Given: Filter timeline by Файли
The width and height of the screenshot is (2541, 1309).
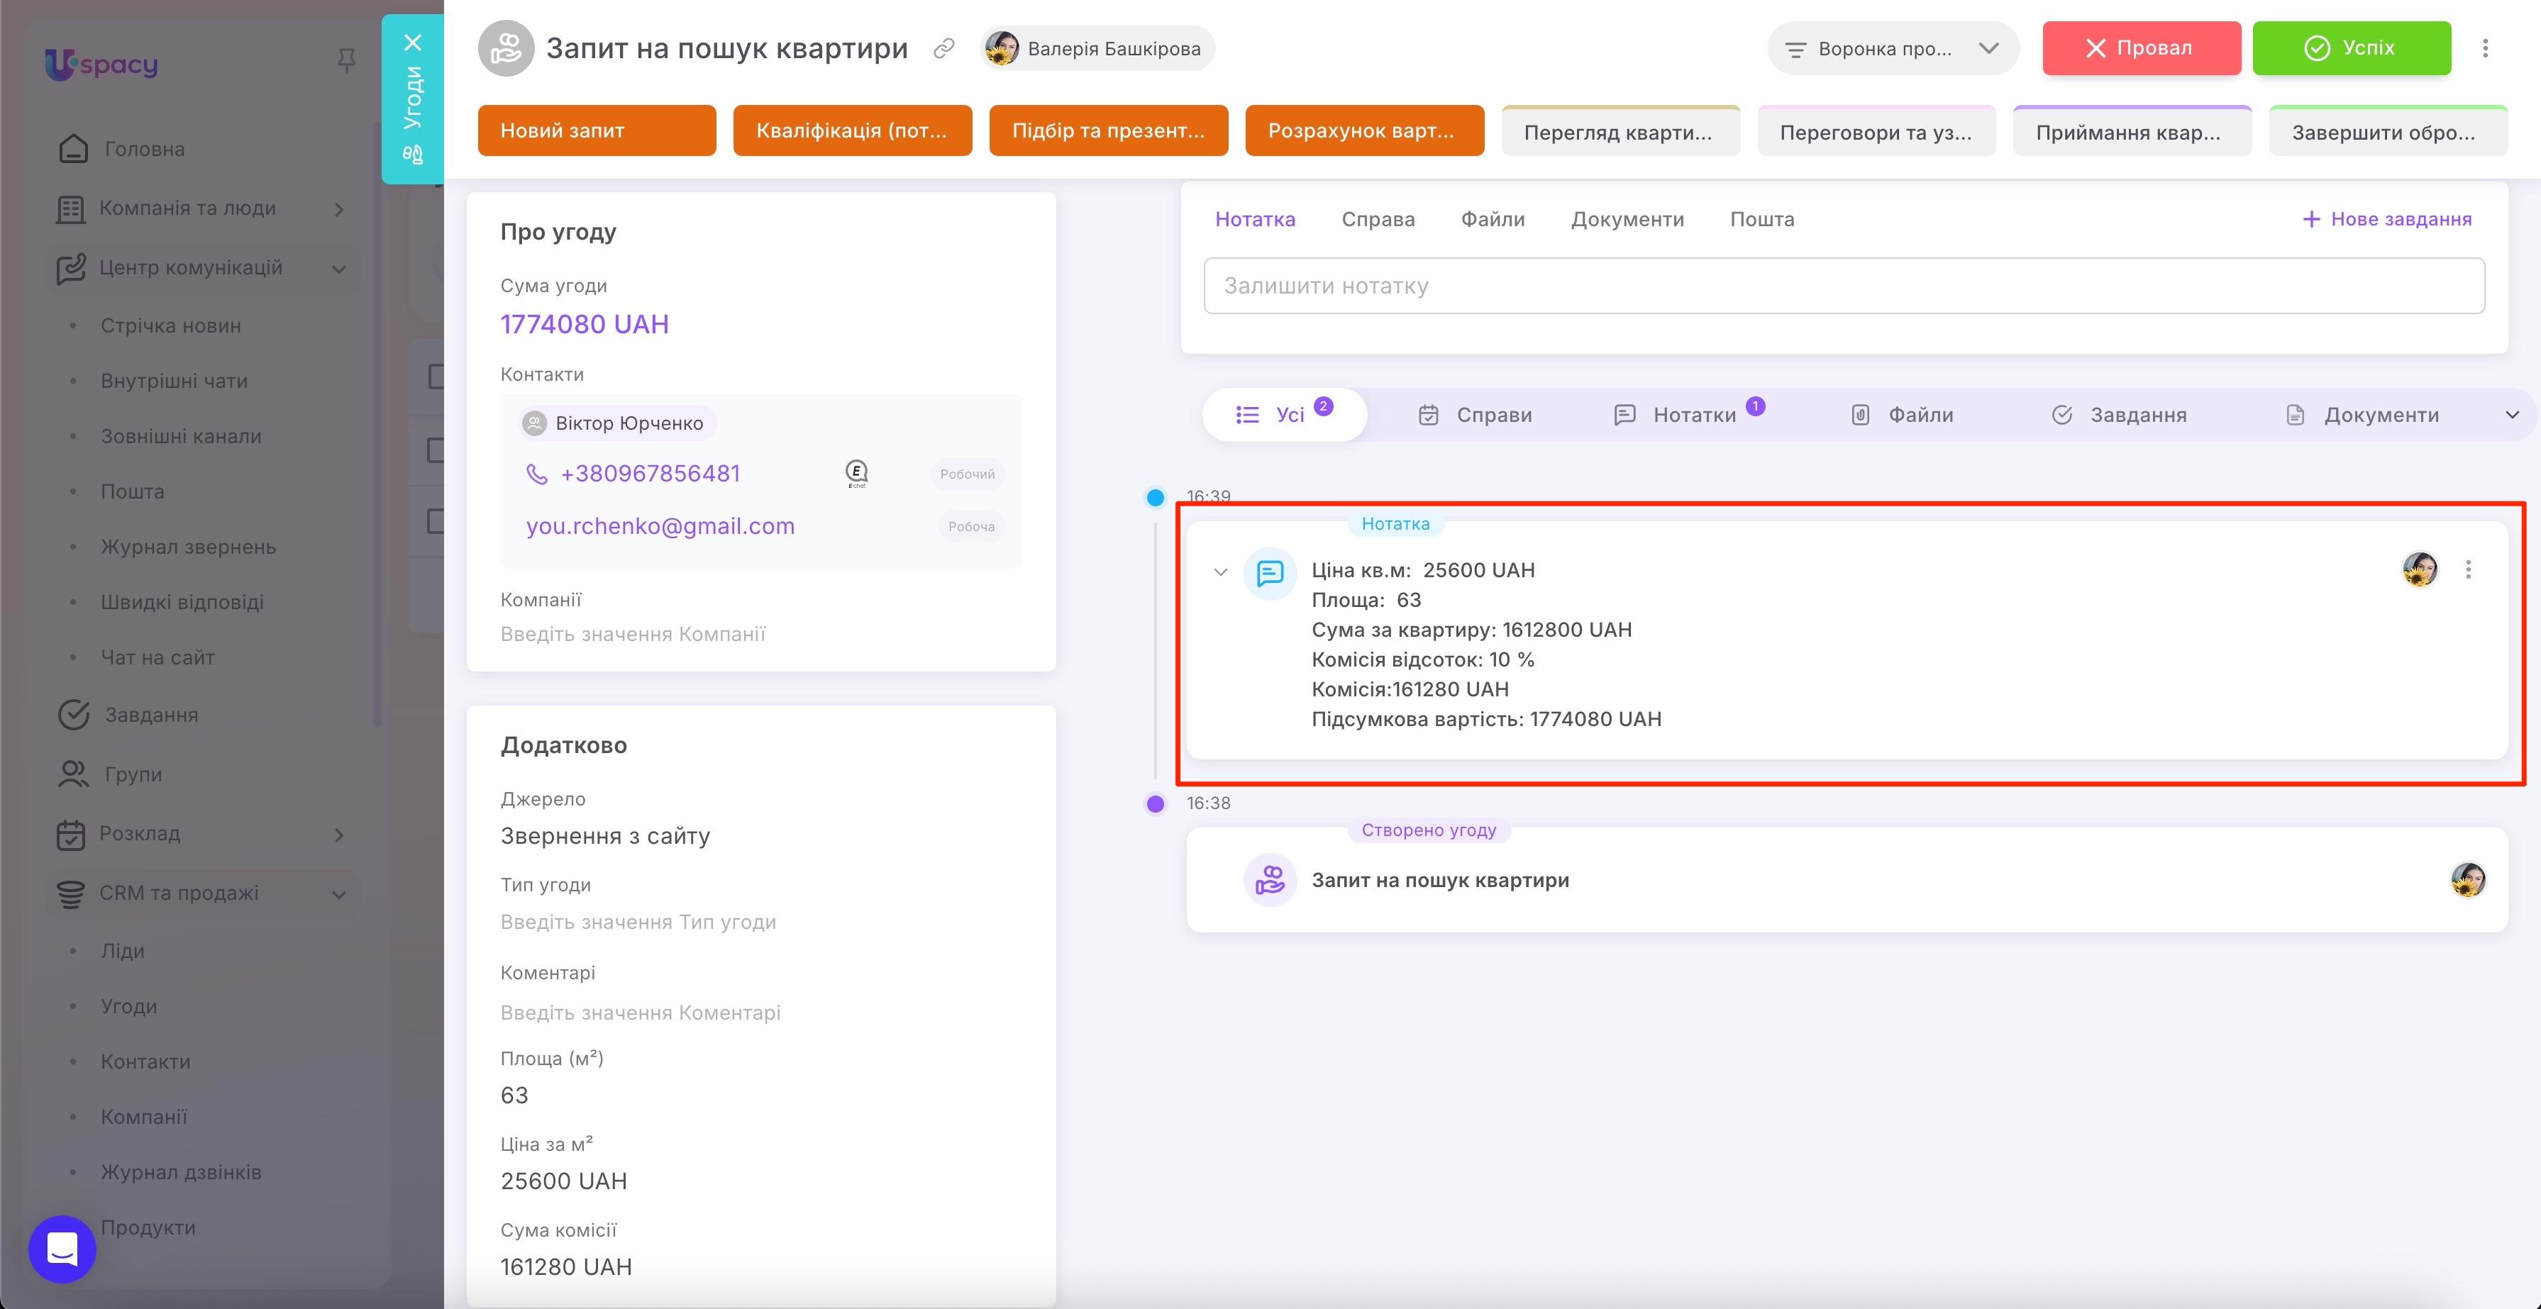Looking at the screenshot, I should coord(1902,415).
